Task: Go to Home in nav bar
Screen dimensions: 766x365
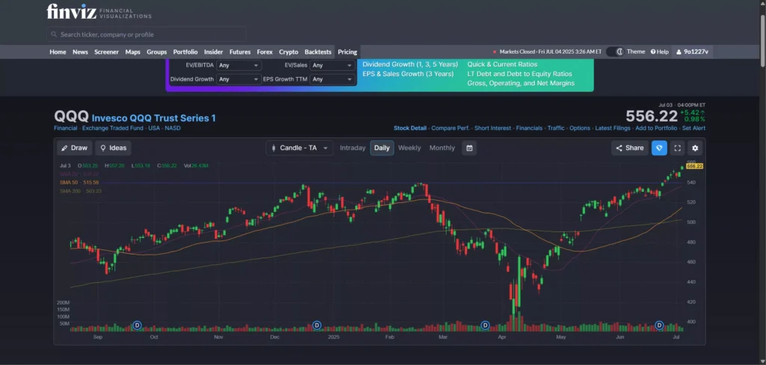Action: (58, 52)
